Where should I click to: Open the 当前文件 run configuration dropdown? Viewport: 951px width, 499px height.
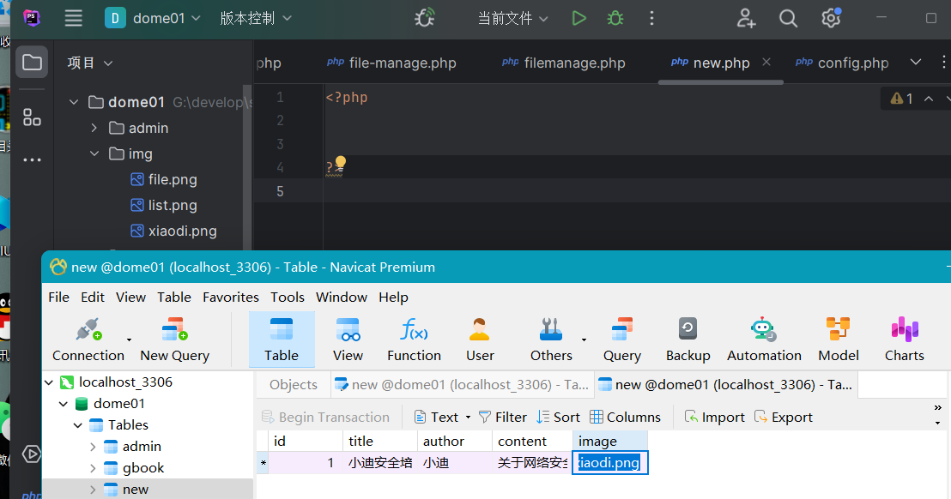click(512, 17)
